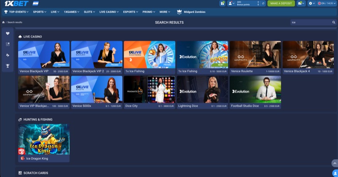Screen dimensions: 338x177
Task: Expand the MORE menu
Action: coord(165,12)
